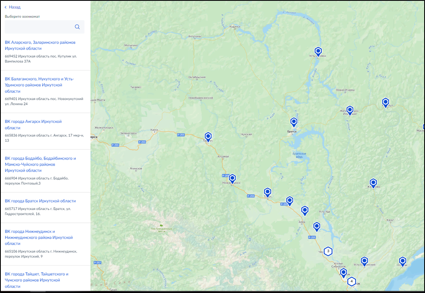Viewport: 425px width, 293px height.
Task: Select ВК города Бодайбо list entry
Action: (x=40, y=164)
